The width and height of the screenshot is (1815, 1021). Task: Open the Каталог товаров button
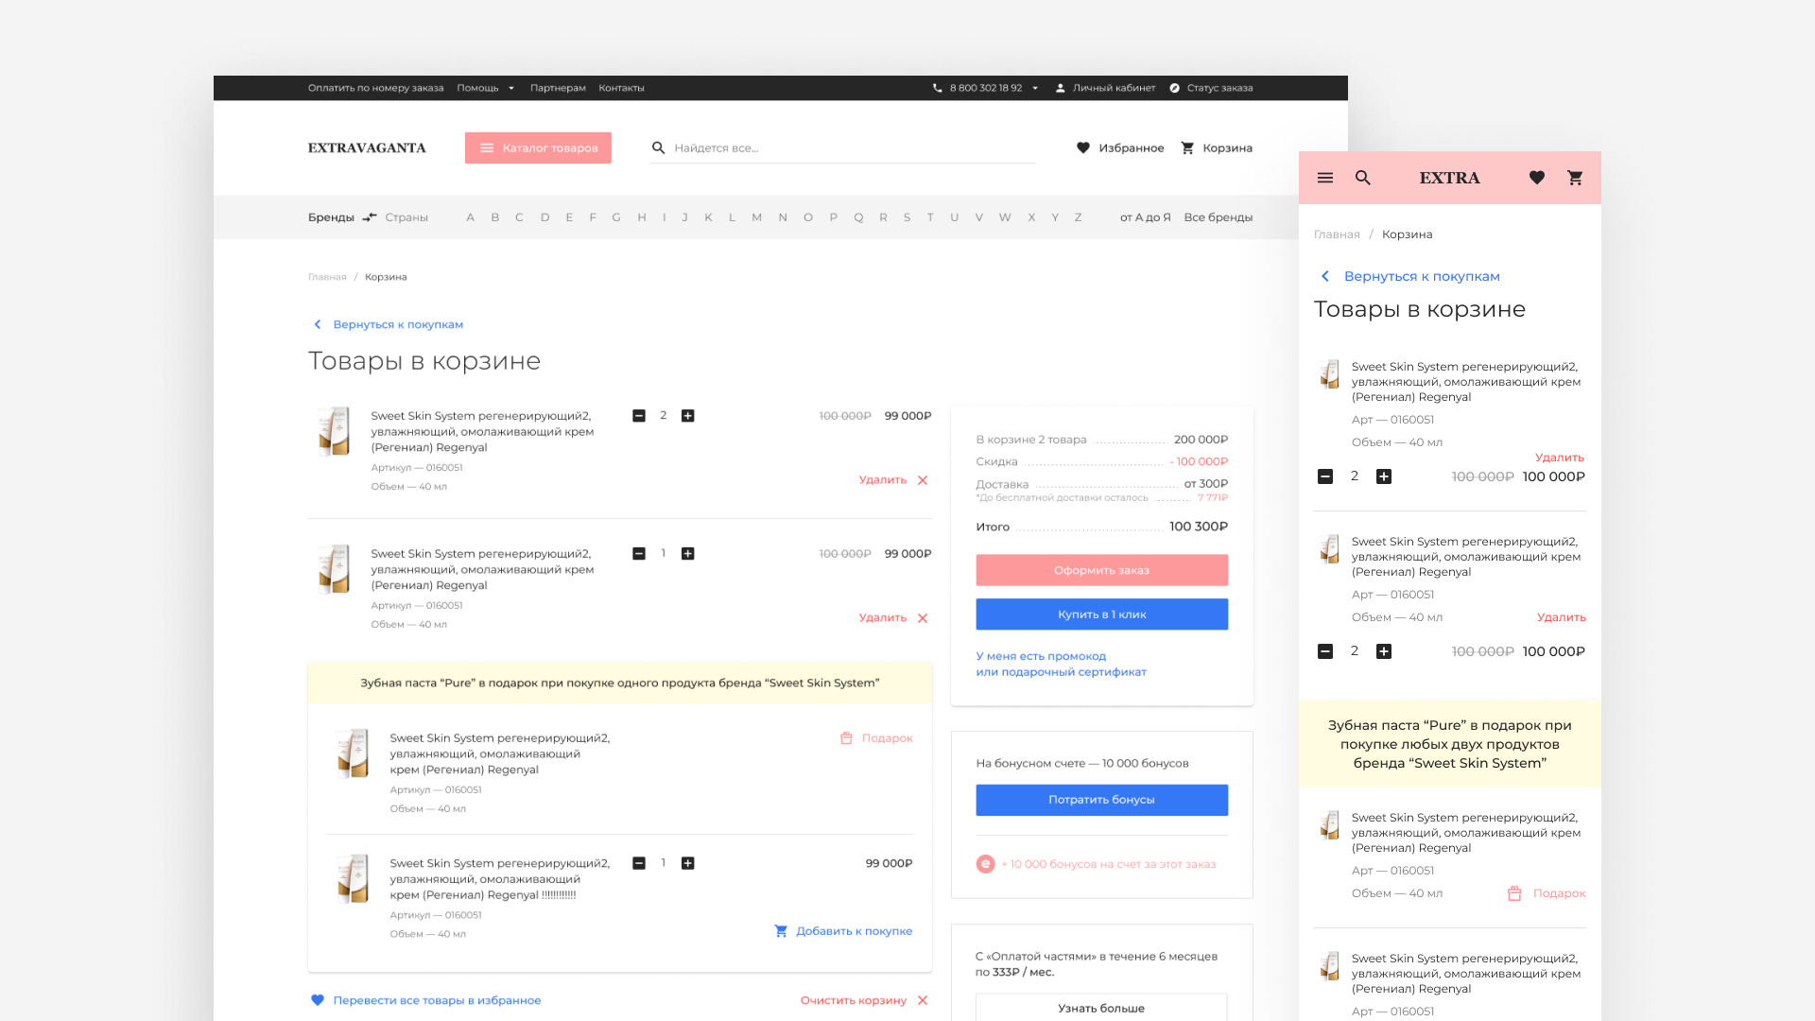[538, 147]
